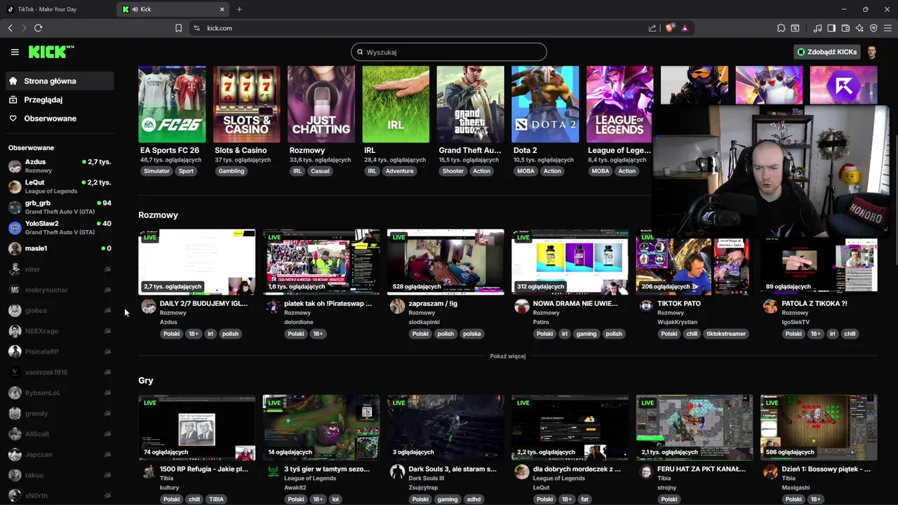Close the Kick browser tab
Screen dimensions: 898x505
(x=222, y=9)
